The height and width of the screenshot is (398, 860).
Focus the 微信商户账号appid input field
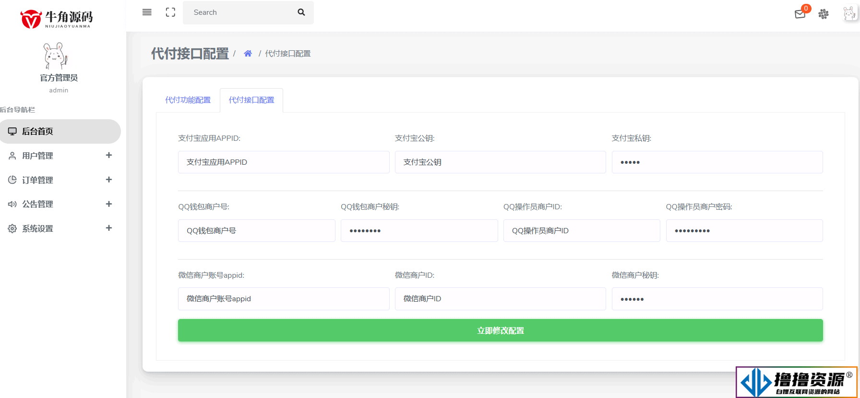[284, 299]
